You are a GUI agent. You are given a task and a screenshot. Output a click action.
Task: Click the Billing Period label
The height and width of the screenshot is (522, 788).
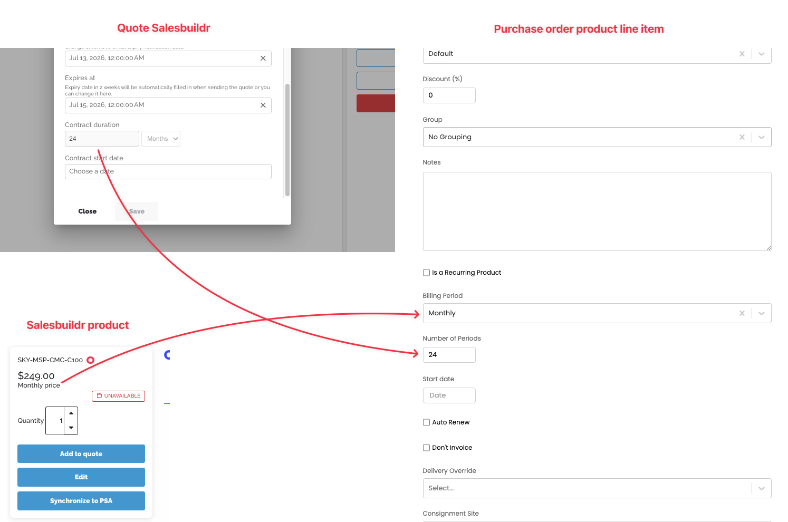[443, 296]
